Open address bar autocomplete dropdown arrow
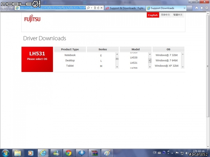 (x=92, y=8)
